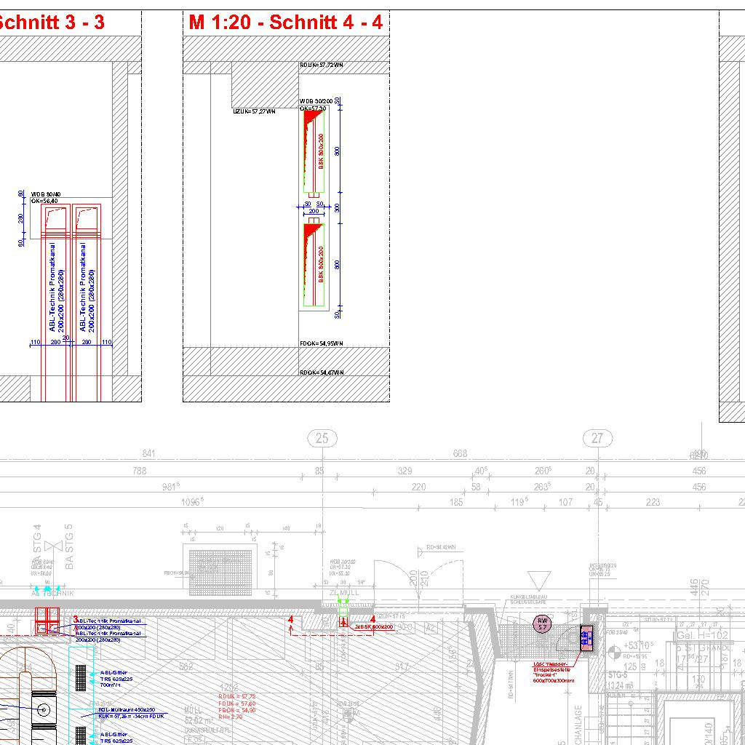
Task: Select the WDB 80/40 label in Schnitt 3-3
Action: coord(46,194)
